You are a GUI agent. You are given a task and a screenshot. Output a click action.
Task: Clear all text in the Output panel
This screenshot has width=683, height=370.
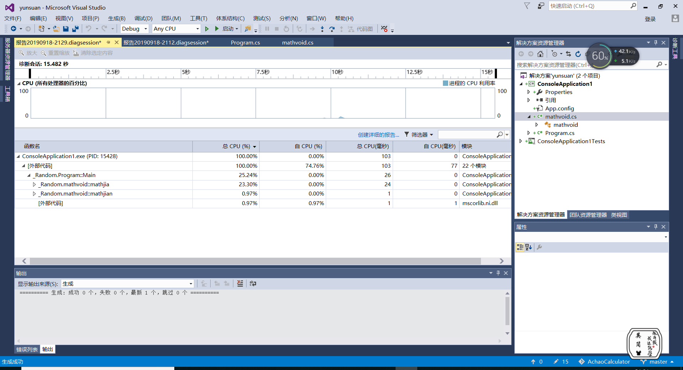240,283
